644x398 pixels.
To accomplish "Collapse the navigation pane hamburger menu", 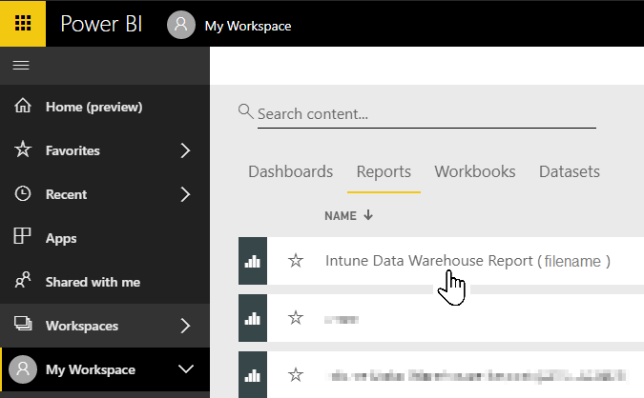I will (x=21, y=65).
